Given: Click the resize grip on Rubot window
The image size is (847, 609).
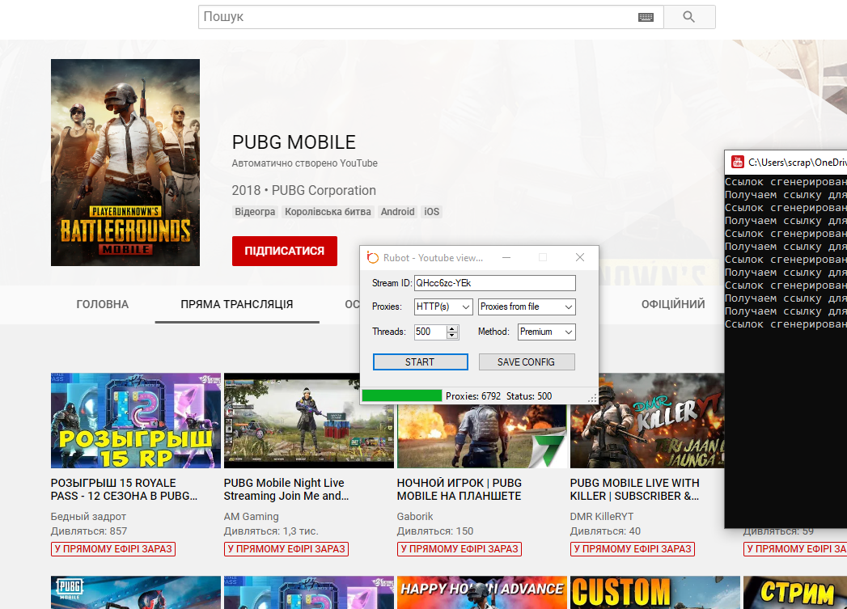Looking at the screenshot, I should tap(592, 399).
